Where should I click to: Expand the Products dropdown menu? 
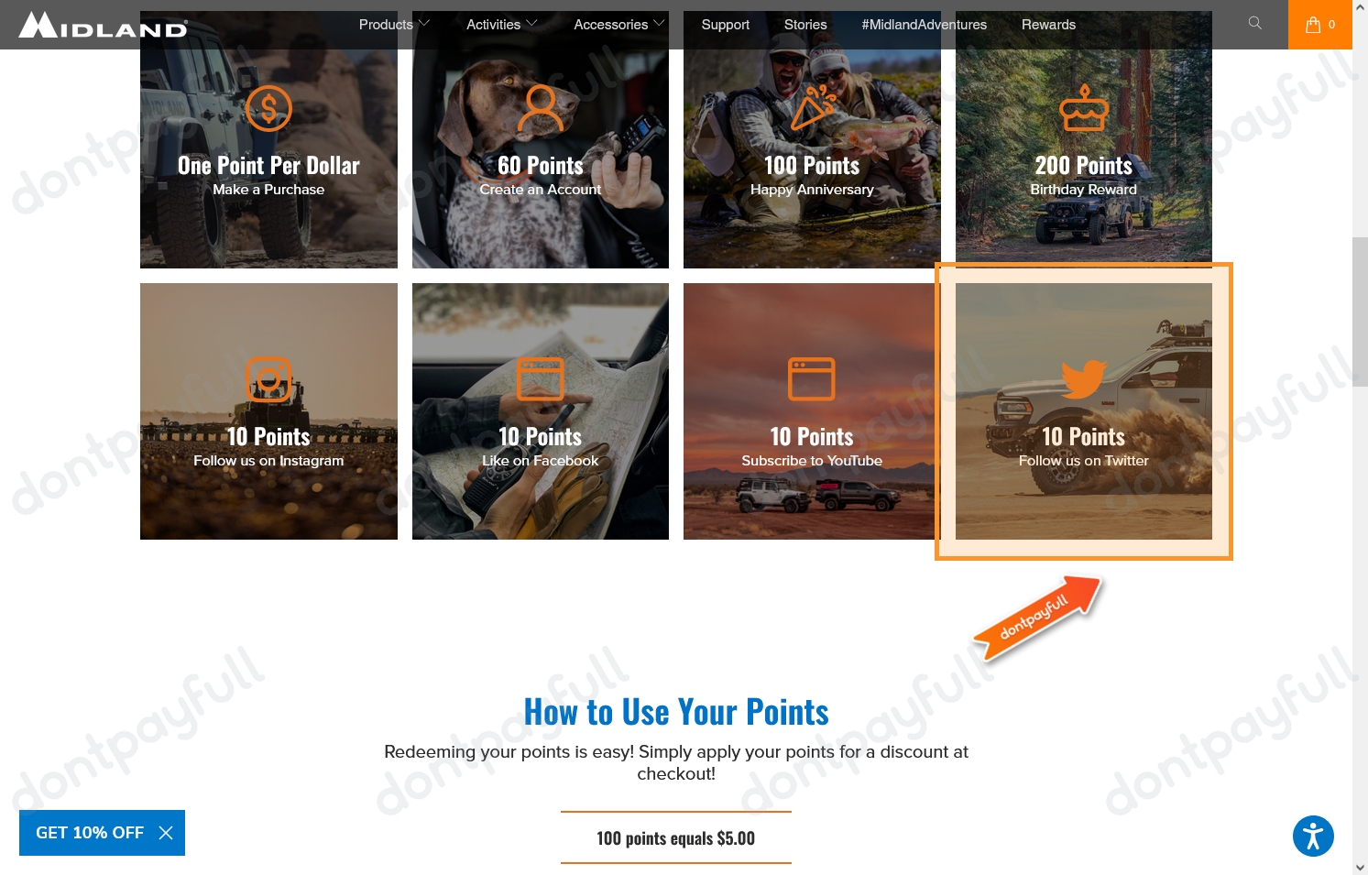(394, 25)
